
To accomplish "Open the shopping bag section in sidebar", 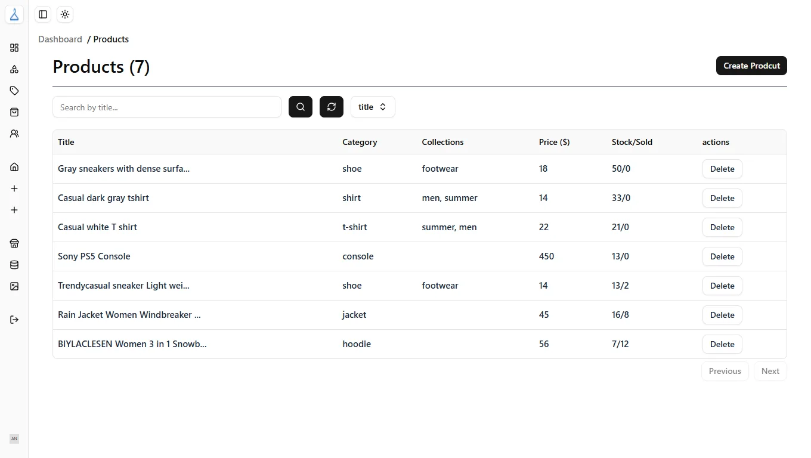I will (14, 112).
